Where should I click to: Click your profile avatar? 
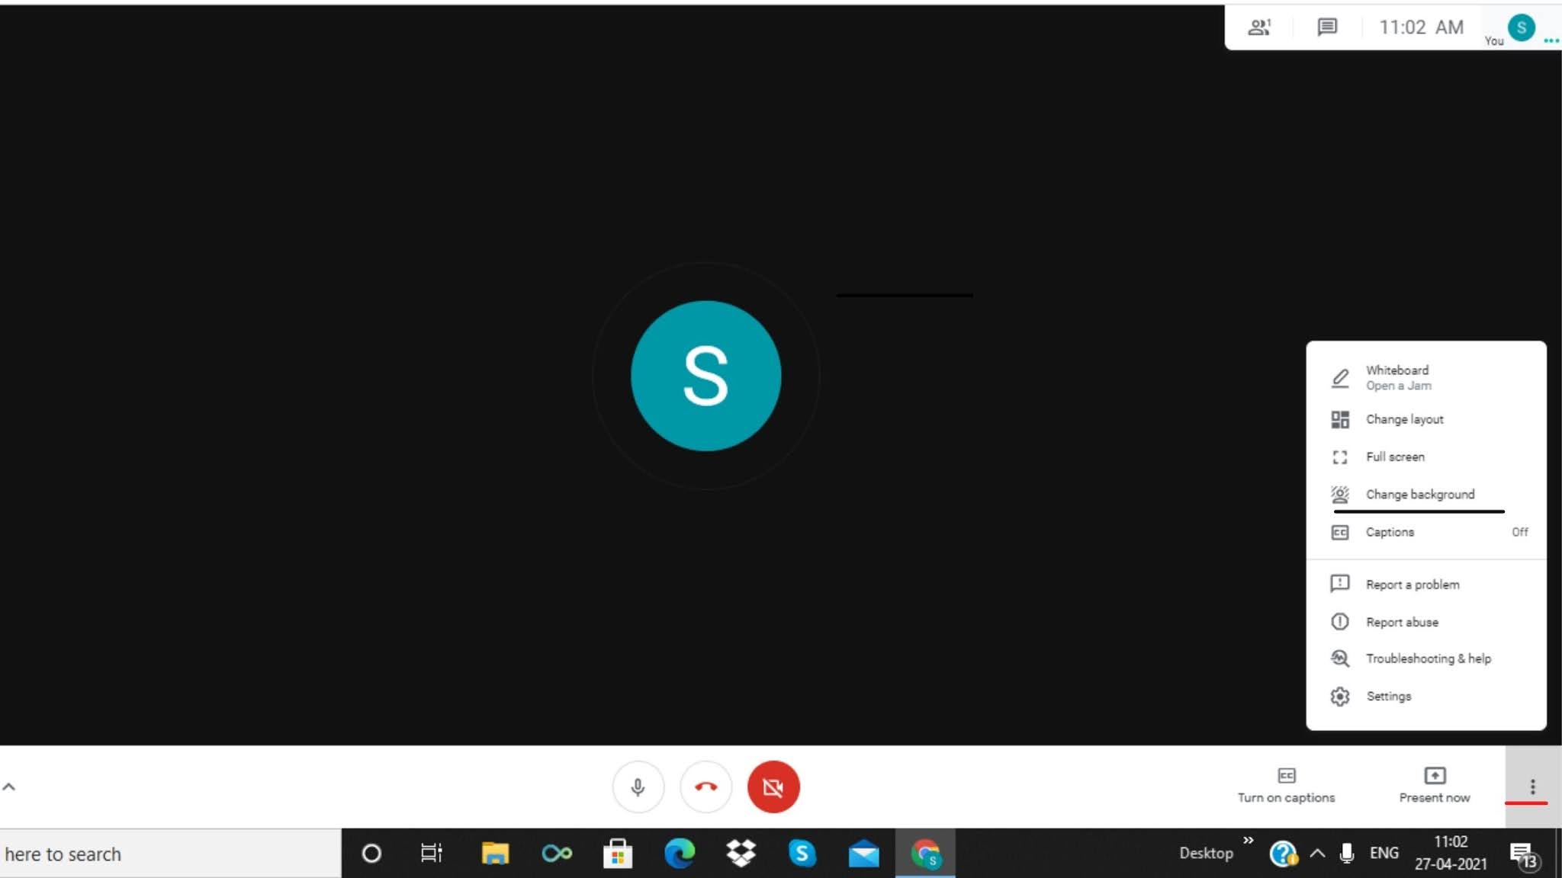tap(1522, 27)
